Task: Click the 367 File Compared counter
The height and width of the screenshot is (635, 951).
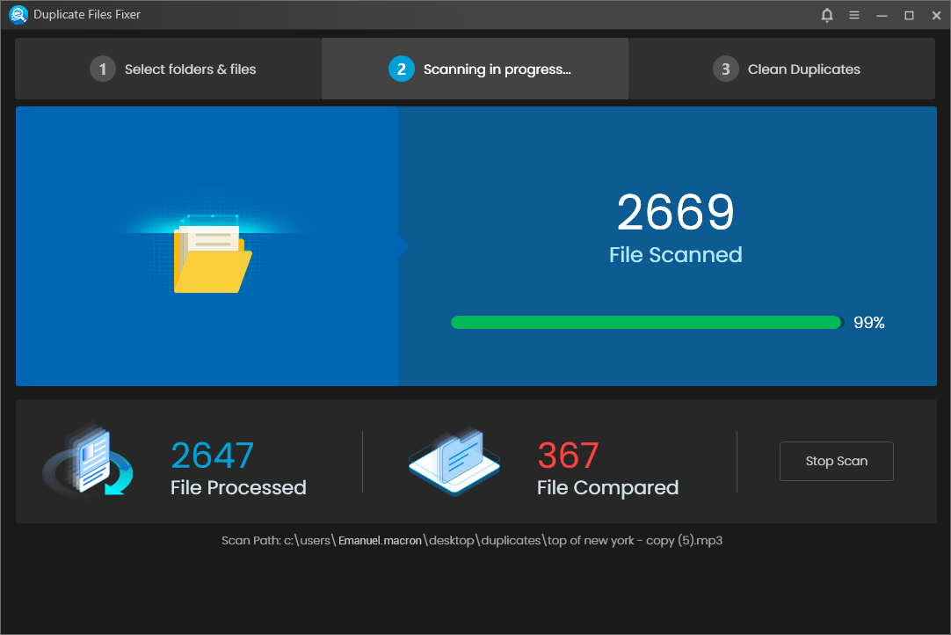Action: (x=568, y=456)
